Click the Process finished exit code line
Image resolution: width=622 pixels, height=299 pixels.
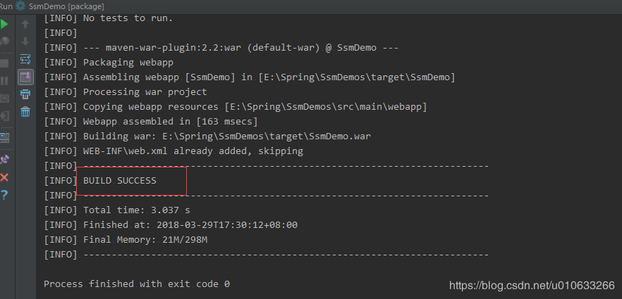coord(137,284)
